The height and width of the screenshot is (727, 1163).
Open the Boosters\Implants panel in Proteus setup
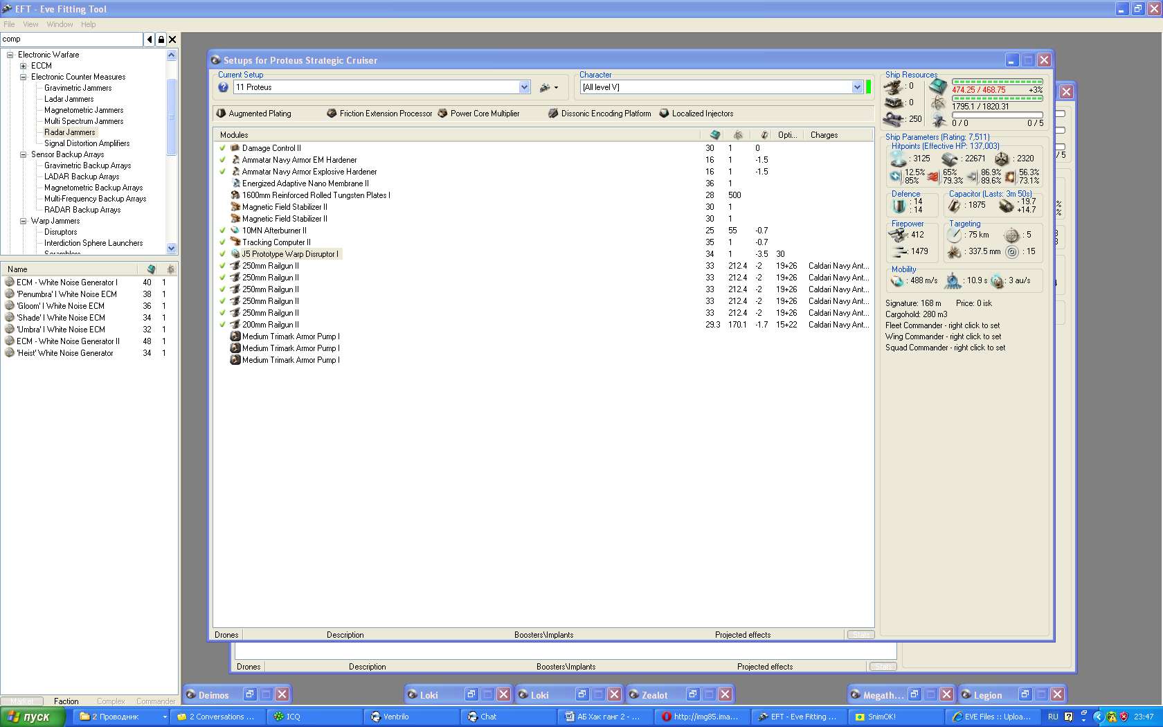pyautogui.click(x=543, y=635)
